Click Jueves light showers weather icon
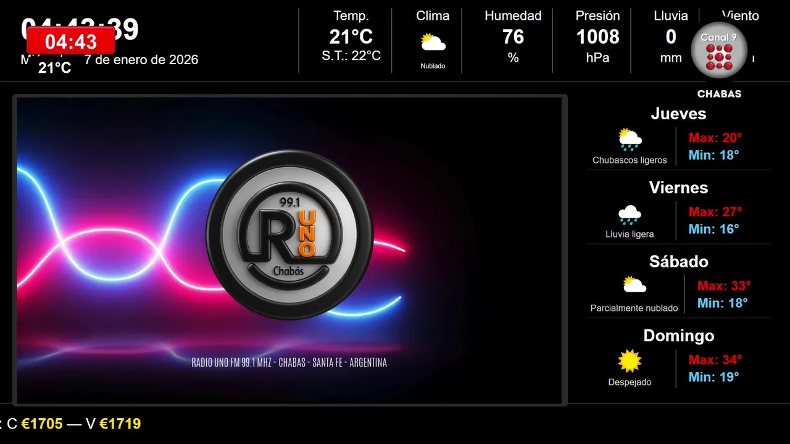790x444 pixels. click(630, 140)
